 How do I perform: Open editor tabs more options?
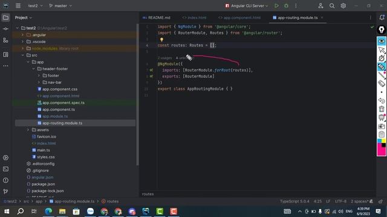370,17
